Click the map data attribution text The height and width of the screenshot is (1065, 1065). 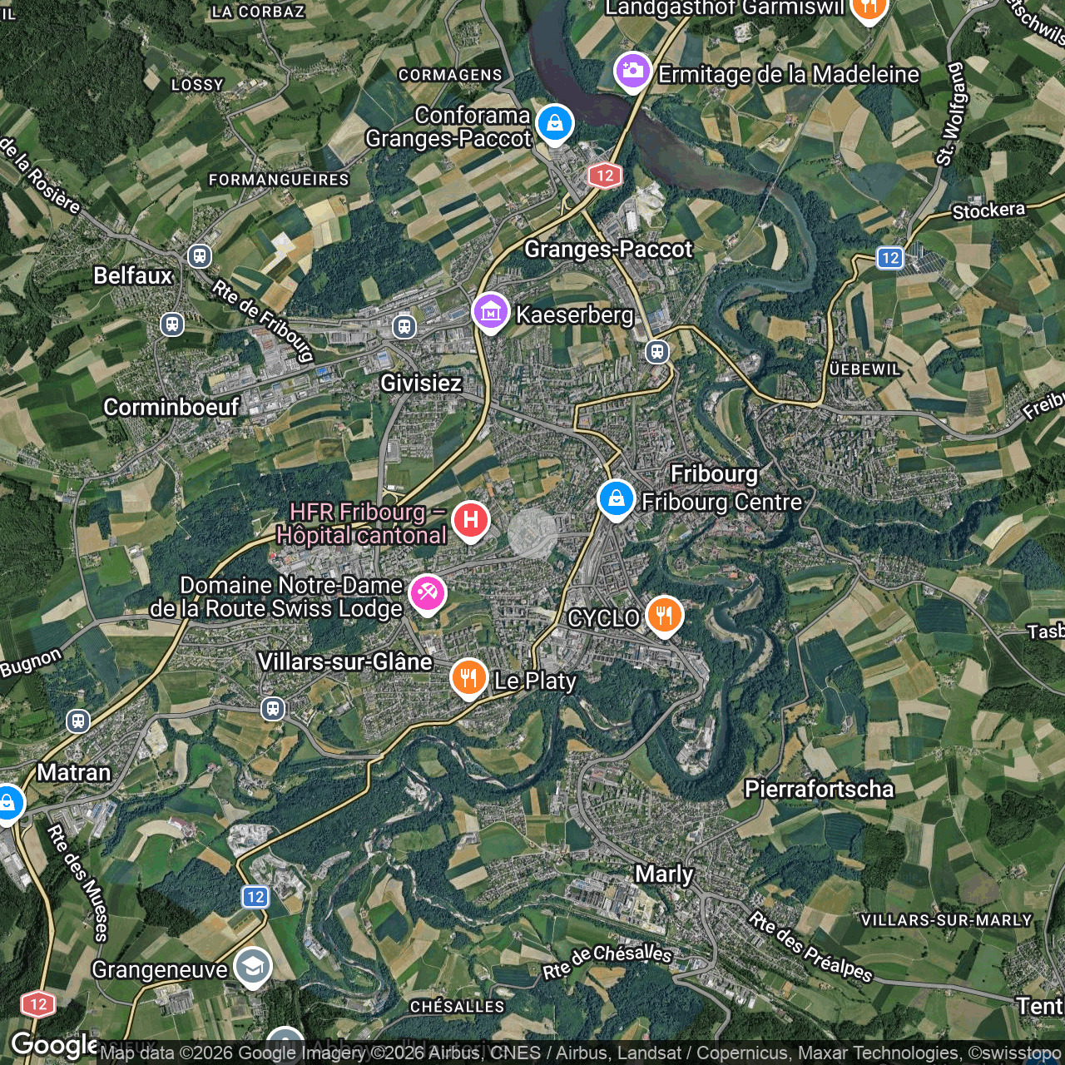pyautogui.click(x=581, y=1053)
